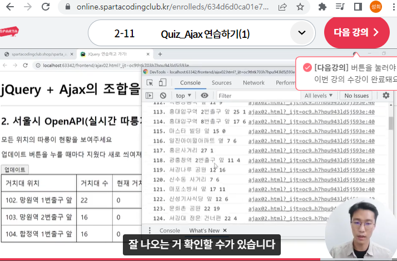This screenshot has width=397, height=261.
Task: Go to next lecture with 다음 강의 button
Action: (x=356, y=32)
